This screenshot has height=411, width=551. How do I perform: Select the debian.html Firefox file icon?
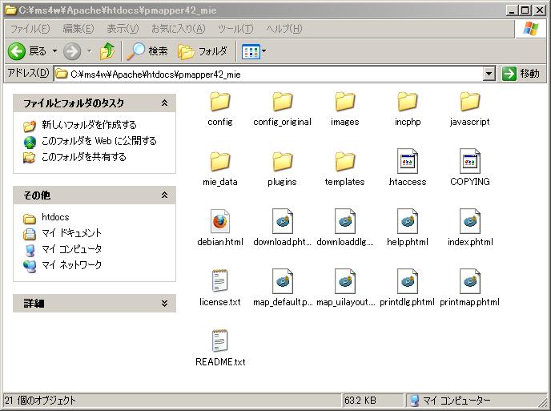(220, 222)
